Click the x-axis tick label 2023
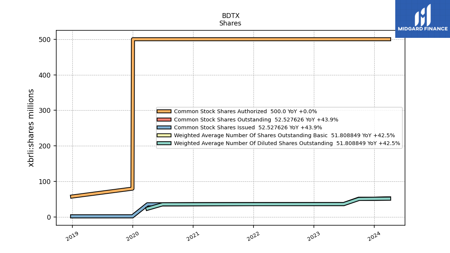 click(x=313, y=236)
